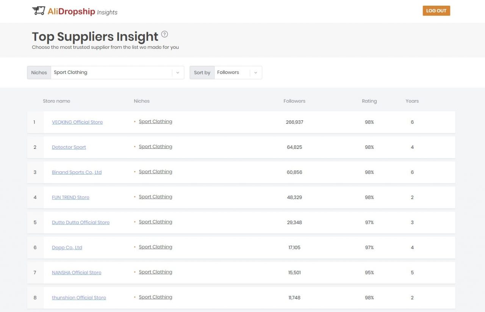Image resolution: width=485 pixels, height=312 pixels.
Task: Visit Dopp Co., Ltd store link
Action: (x=67, y=248)
